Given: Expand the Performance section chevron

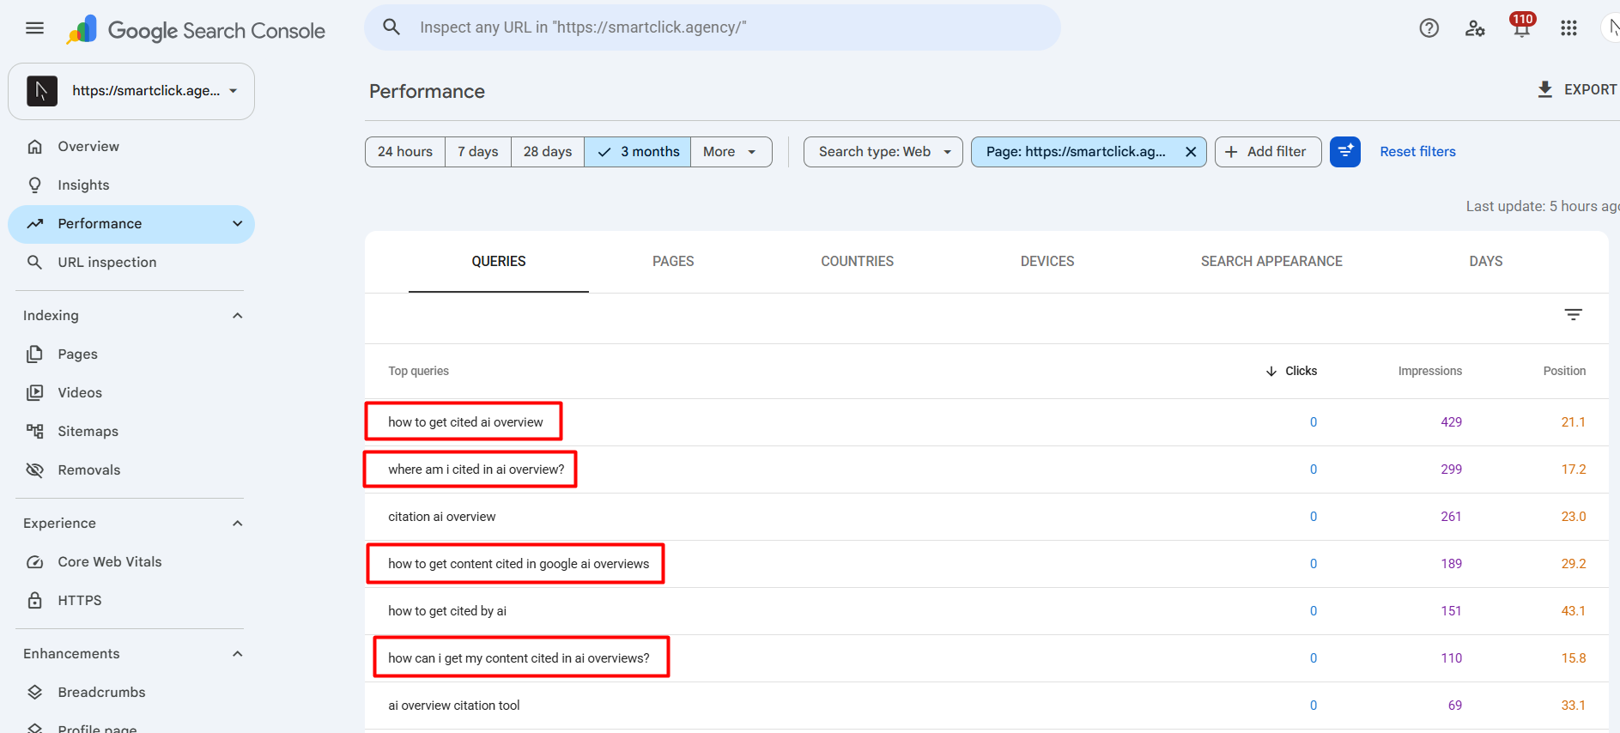Looking at the screenshot, I should [238, 224].
